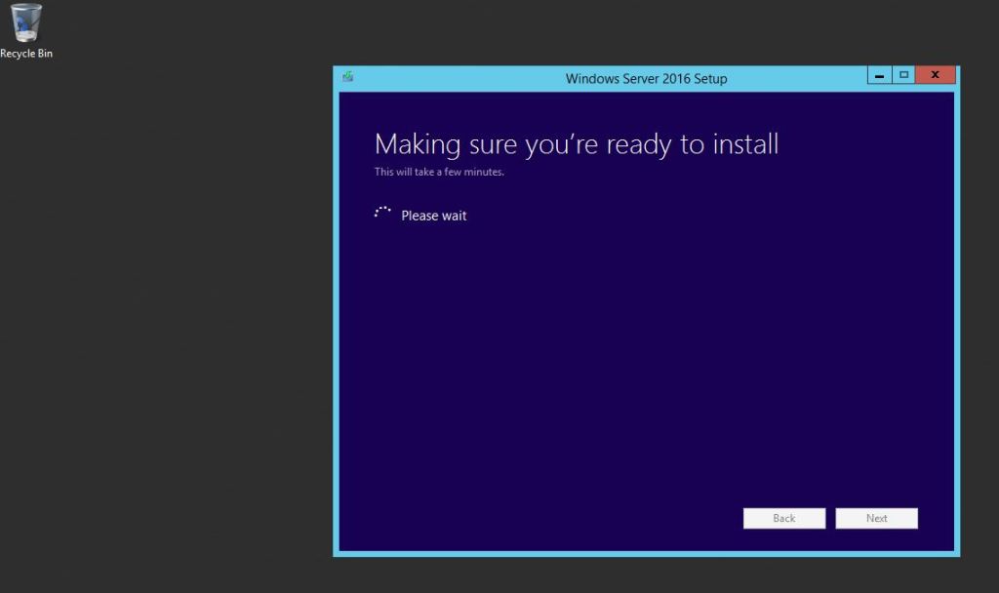Click the minimize button of the setup window
The height and width of the screenshot is (593, 999).
[879, 74]
